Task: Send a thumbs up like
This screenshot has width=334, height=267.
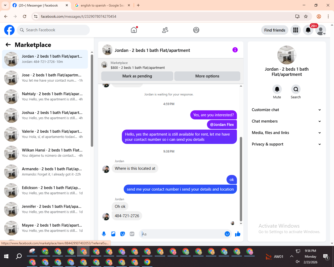Action: pos(237,234)
